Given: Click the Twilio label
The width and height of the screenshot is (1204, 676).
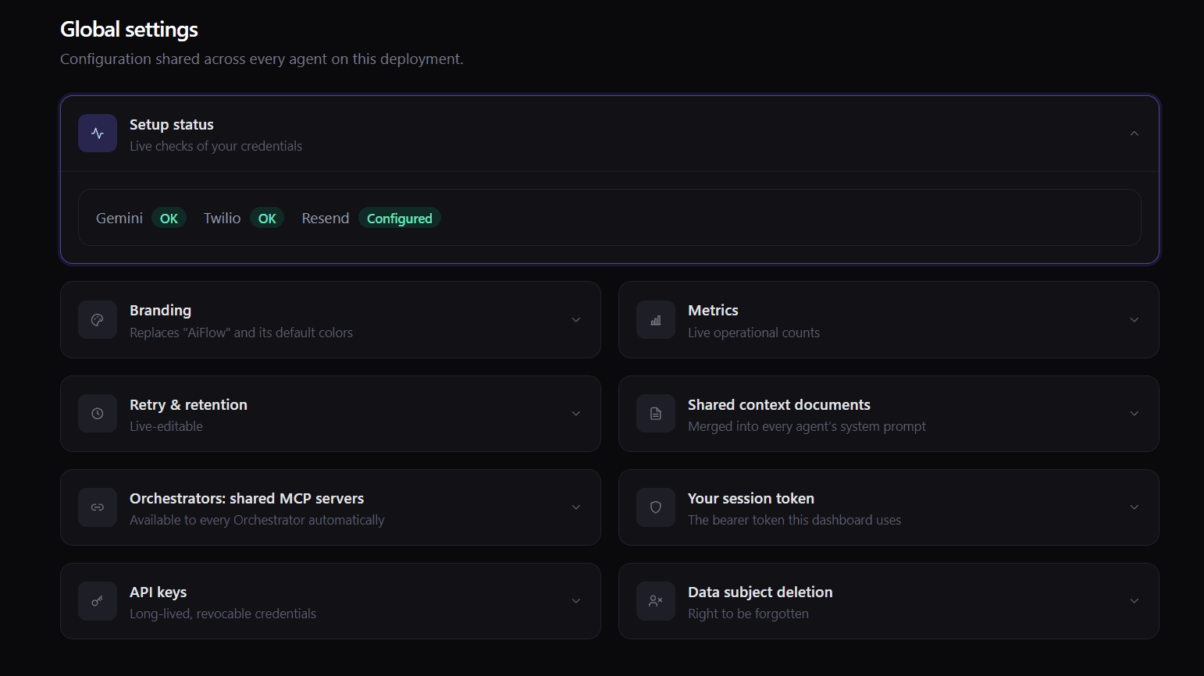Looking at the screenshot, I should click(222, 219).
